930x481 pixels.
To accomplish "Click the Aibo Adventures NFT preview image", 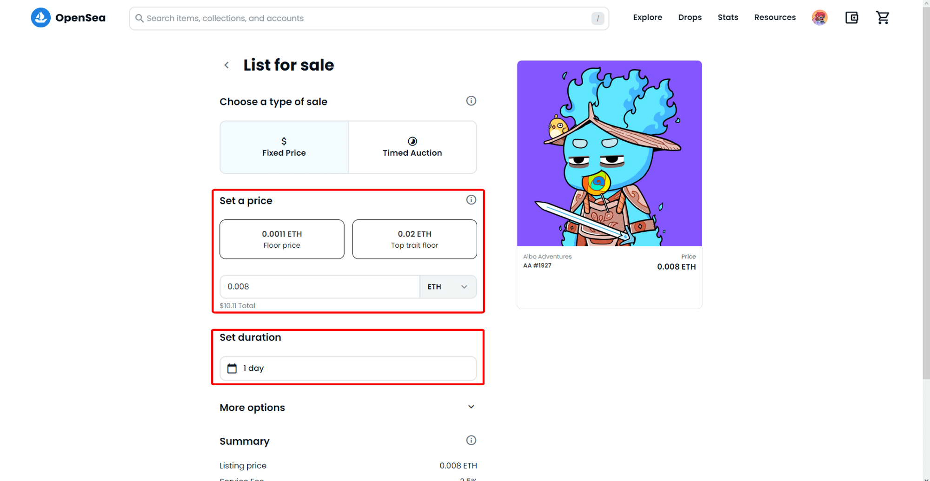I will [x=609, y=153].
